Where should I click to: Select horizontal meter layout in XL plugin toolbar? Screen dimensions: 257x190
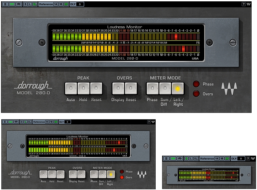12,4
